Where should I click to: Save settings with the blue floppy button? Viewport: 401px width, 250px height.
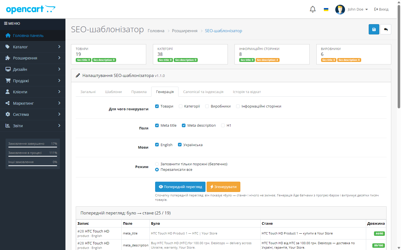pos(374,29)
